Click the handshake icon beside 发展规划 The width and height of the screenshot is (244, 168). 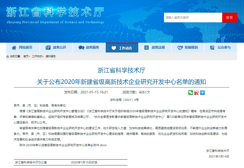tap(180, 48)
